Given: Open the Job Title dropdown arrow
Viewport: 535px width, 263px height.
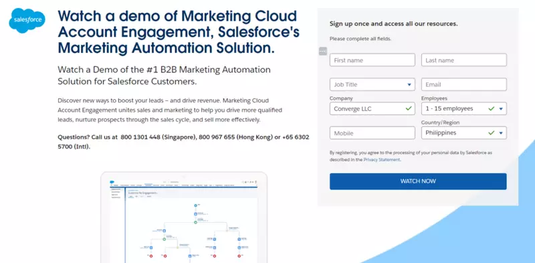Looking at the screenshot, I should click(409, 85).
